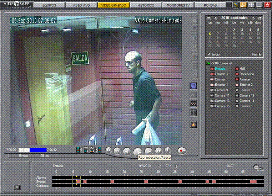Screen dimensions: 272x196
Task: Jump to next event filmstrip icon
Action: (99, 150)
